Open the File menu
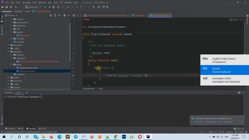249x140 pixels. click(x=7, y=2)
